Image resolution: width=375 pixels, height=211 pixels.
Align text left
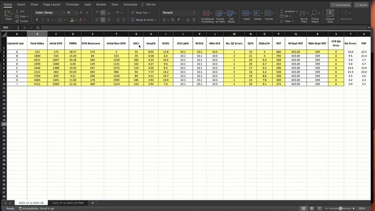[x=97, y=20]
